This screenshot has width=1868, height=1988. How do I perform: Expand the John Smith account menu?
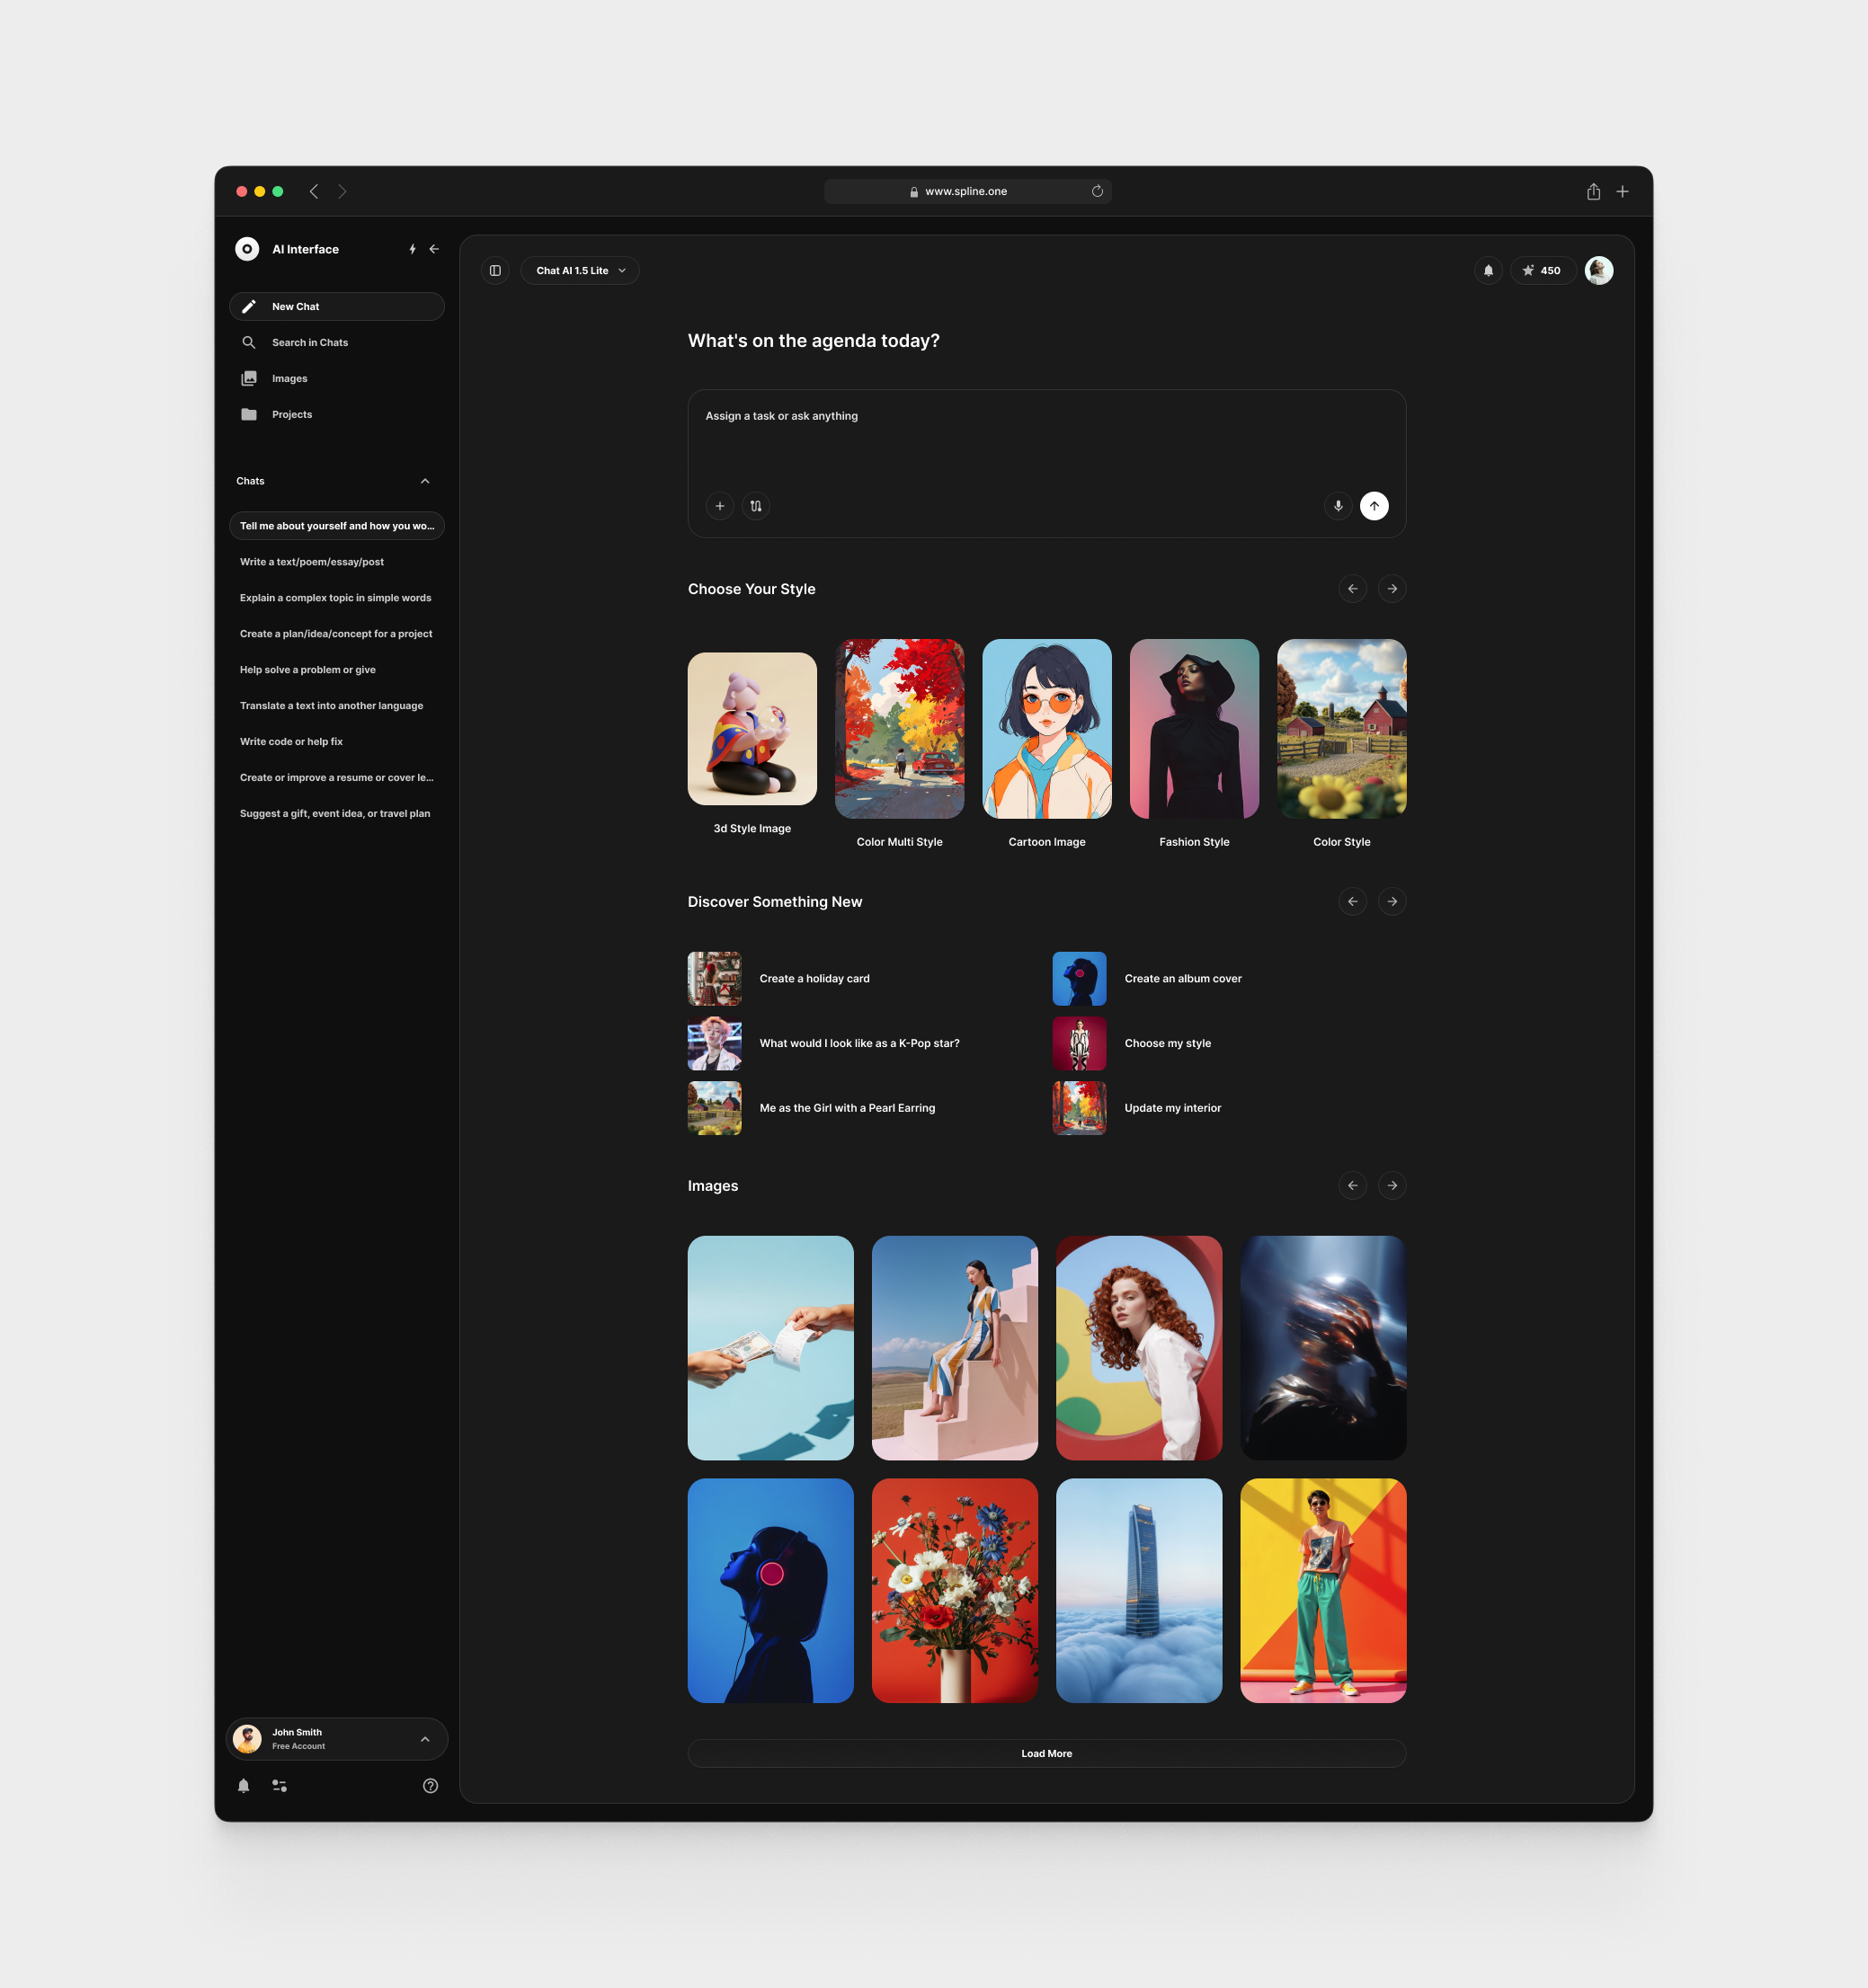[337, 1739]
